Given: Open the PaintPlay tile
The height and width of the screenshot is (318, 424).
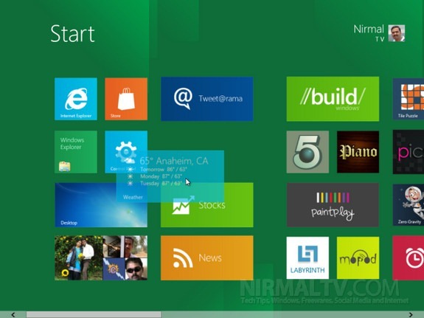Looking at the screenshot, I should (x=333, y=205).
